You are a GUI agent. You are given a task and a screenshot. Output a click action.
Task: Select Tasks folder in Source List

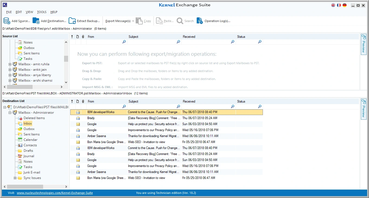pyautogui.click(x=28, y=59)
